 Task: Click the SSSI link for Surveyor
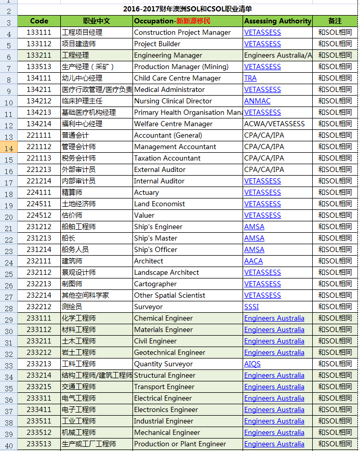[x=251, y=307]
